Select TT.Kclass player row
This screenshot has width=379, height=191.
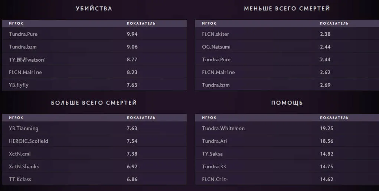(x=20, y=179)
